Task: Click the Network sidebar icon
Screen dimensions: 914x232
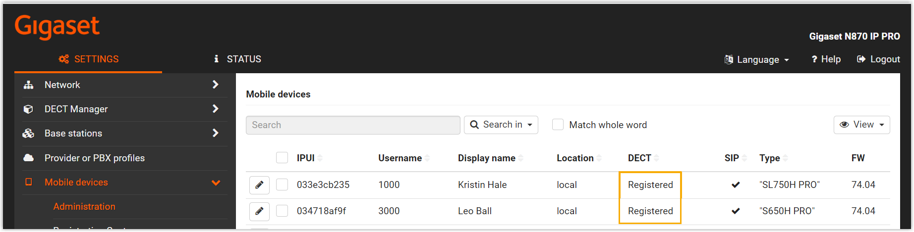Action: coord(29,85)
